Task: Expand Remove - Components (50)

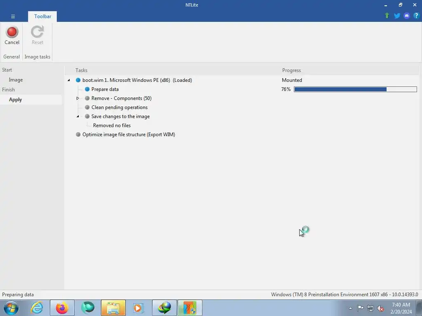Action: [x=78, y=98]
